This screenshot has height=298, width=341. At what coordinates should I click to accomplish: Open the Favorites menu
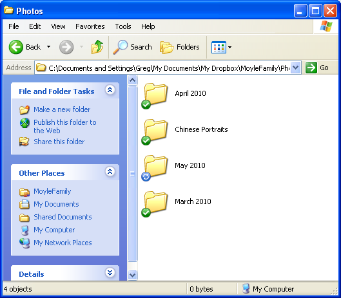click(90, 26)
